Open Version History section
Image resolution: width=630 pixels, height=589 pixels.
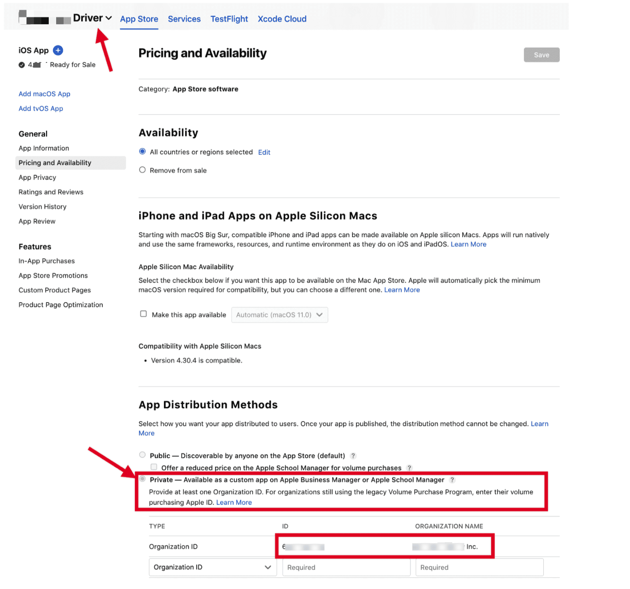point(42,206)
